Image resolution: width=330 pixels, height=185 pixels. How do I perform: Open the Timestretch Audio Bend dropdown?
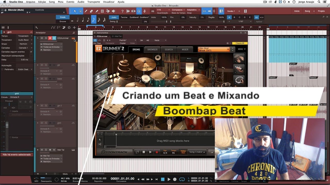pyautogui.click(x=24, y=40)
